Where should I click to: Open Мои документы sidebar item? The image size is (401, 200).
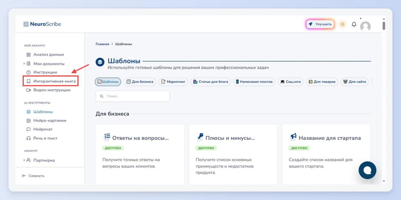pyautogui.click(x=49, y=64)
